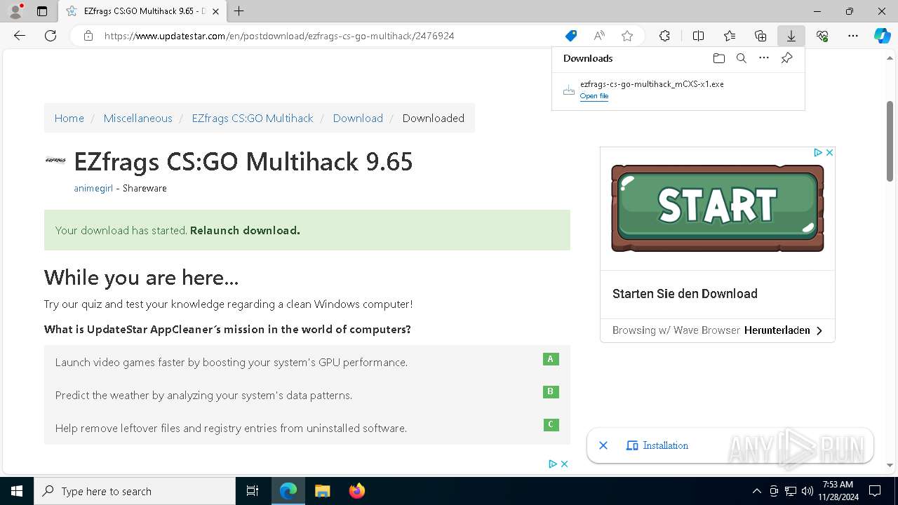Close the sidebar ad with X
The image size is (898, 505).
point(829,152)
